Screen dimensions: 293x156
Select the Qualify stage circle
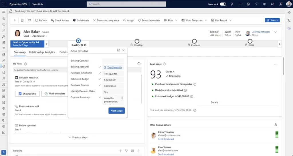pyautogui.click(x=78, y=41)
